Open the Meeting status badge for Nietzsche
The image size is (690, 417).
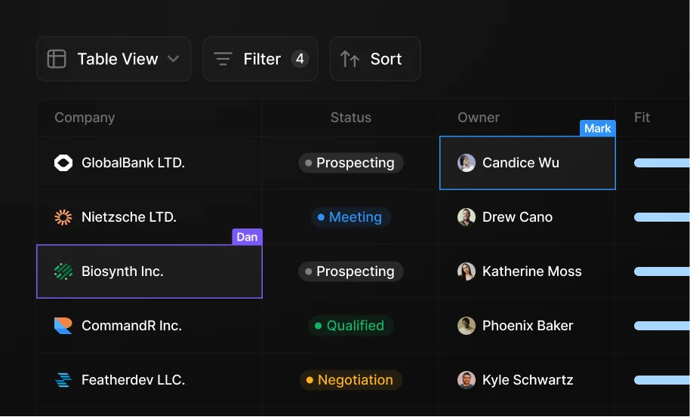(350, 217)
